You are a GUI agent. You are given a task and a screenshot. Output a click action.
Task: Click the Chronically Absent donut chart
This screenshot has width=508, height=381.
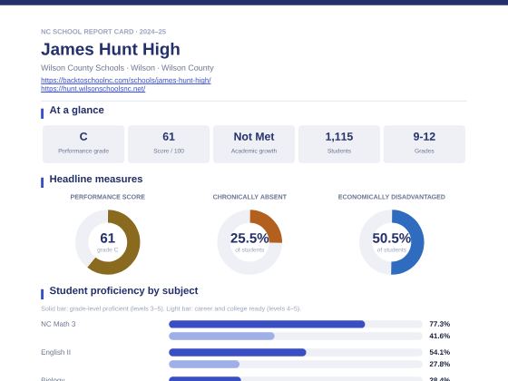pyautogui.click(x=249, y=242)
